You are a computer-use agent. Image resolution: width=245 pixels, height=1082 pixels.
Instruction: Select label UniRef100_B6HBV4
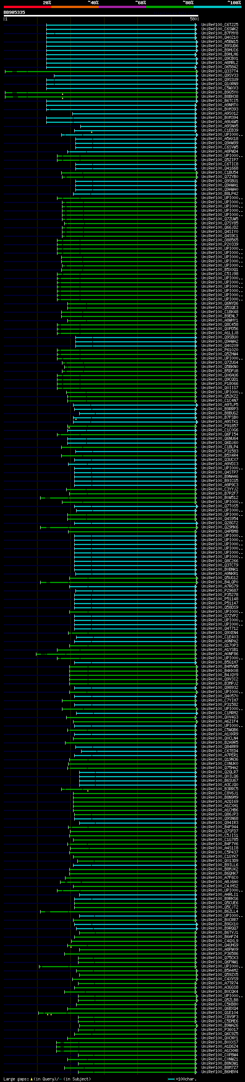coord(219,1072)
